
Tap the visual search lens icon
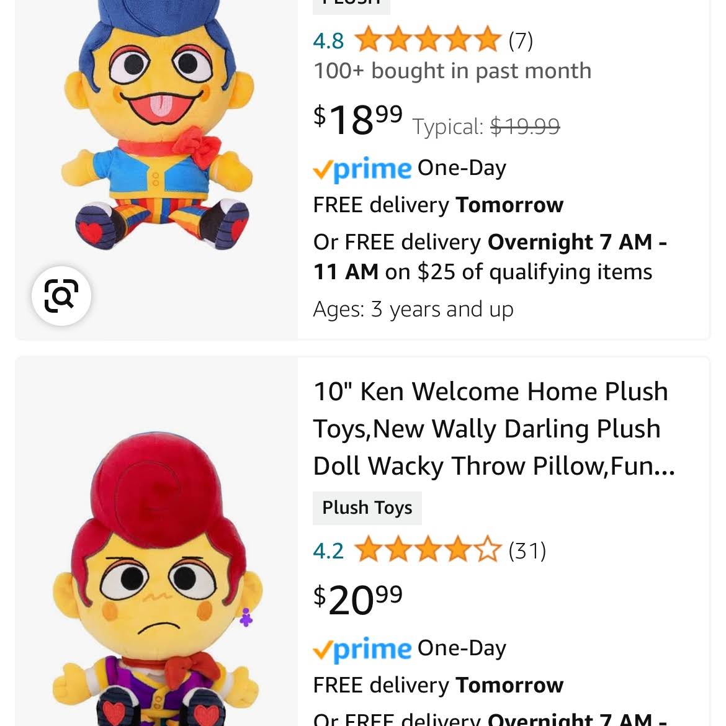pos(61,296)
